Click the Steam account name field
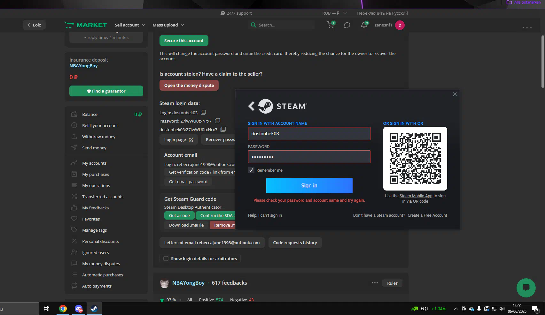Screen dimensions: 545x315 [x=309, y=133]
